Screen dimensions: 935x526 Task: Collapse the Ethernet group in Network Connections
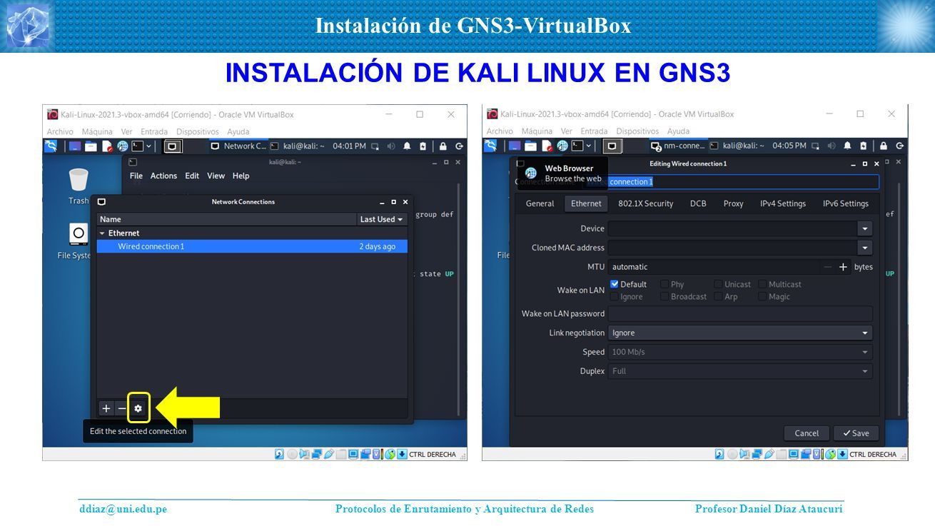pyautogui.click(x=102, y=233)
